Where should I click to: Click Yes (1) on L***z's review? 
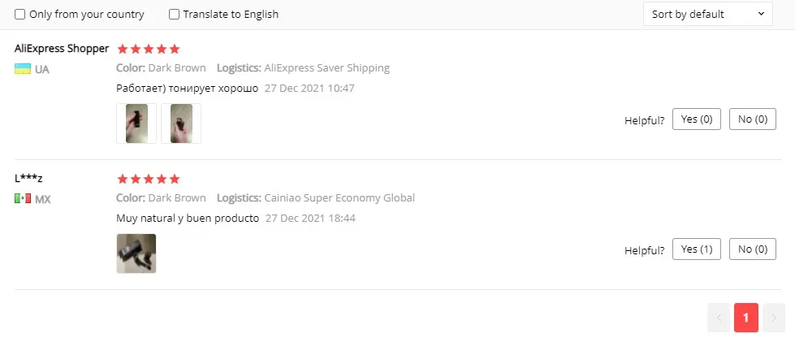pyautogui.click(x=696, y=249)
